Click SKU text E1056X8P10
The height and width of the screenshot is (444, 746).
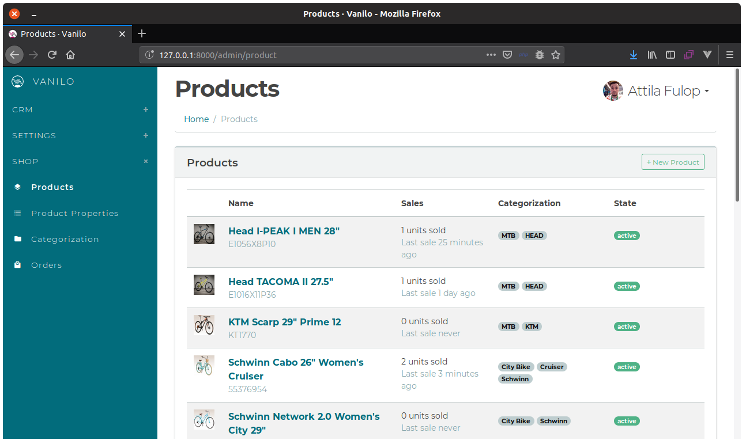(252, 244)
